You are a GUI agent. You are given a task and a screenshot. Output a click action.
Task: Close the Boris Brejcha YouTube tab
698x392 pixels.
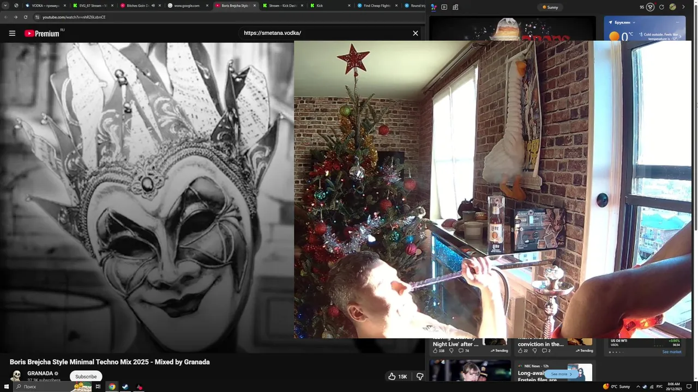[x=255, y=5]
